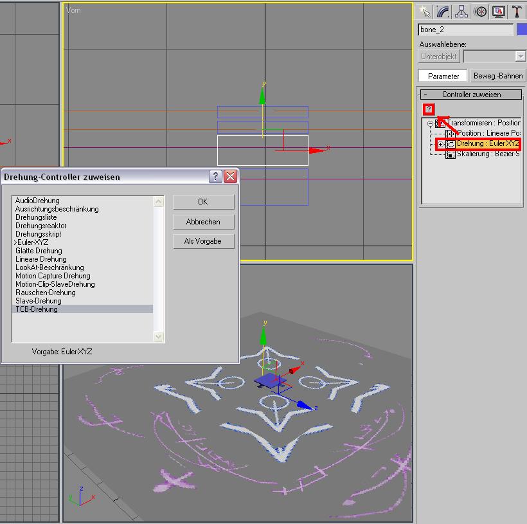The width and height of the screenshot is (527, 524).
Task: Select Lineare Drehung in the list
Action: click(x=41, y=259)
